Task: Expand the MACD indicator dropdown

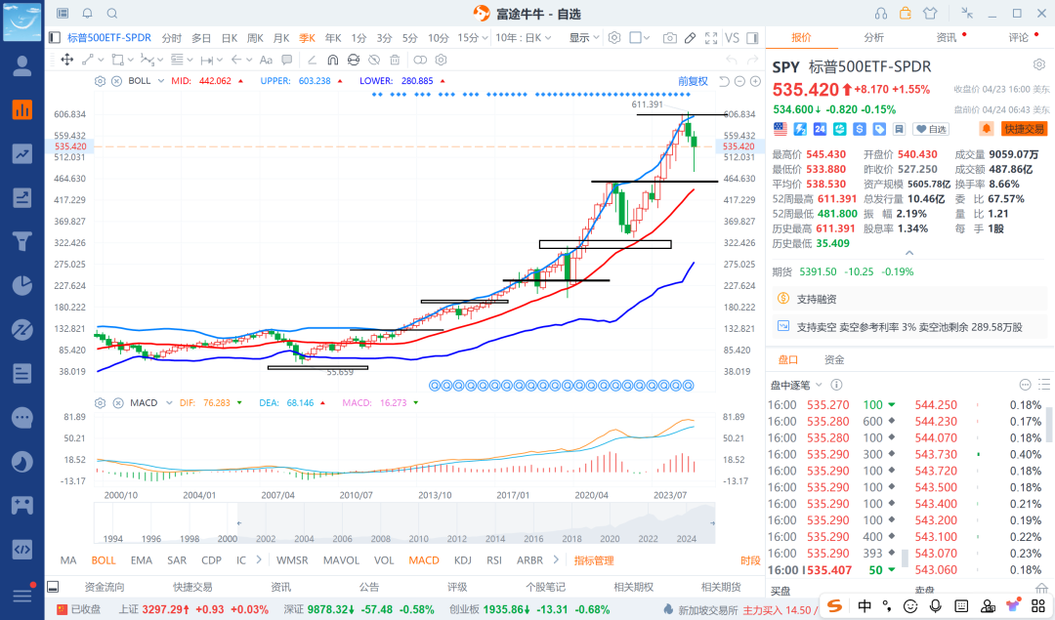Action: tap(169, 403)
